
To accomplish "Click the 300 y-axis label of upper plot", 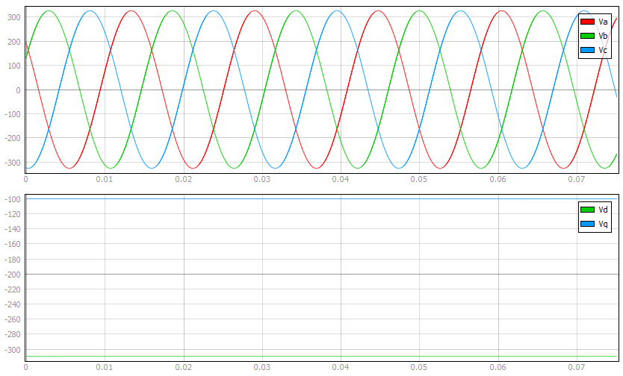I will pyautogui.click(x=14, y=17).
